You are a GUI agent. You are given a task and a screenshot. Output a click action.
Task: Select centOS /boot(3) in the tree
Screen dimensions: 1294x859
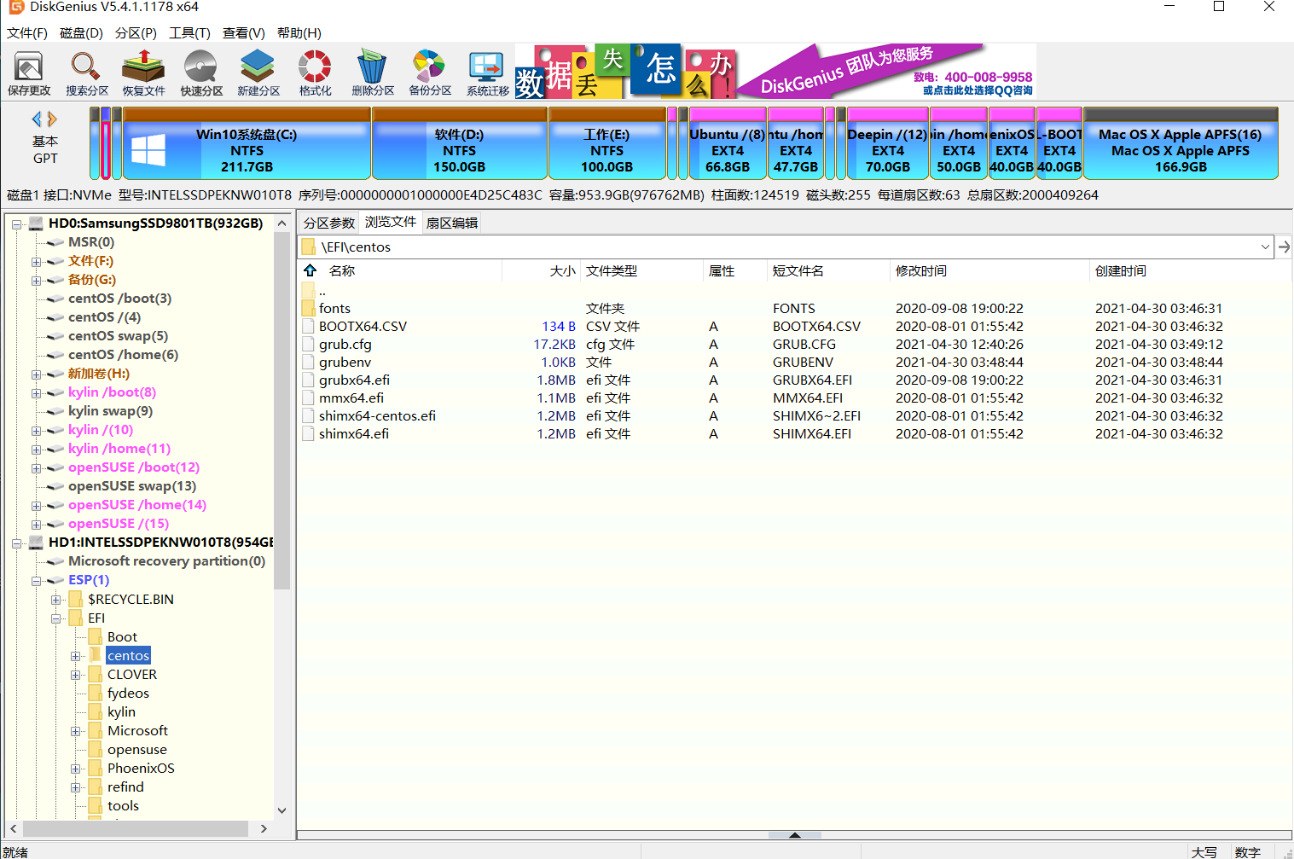pyautogui.click(x=119, y=299)
